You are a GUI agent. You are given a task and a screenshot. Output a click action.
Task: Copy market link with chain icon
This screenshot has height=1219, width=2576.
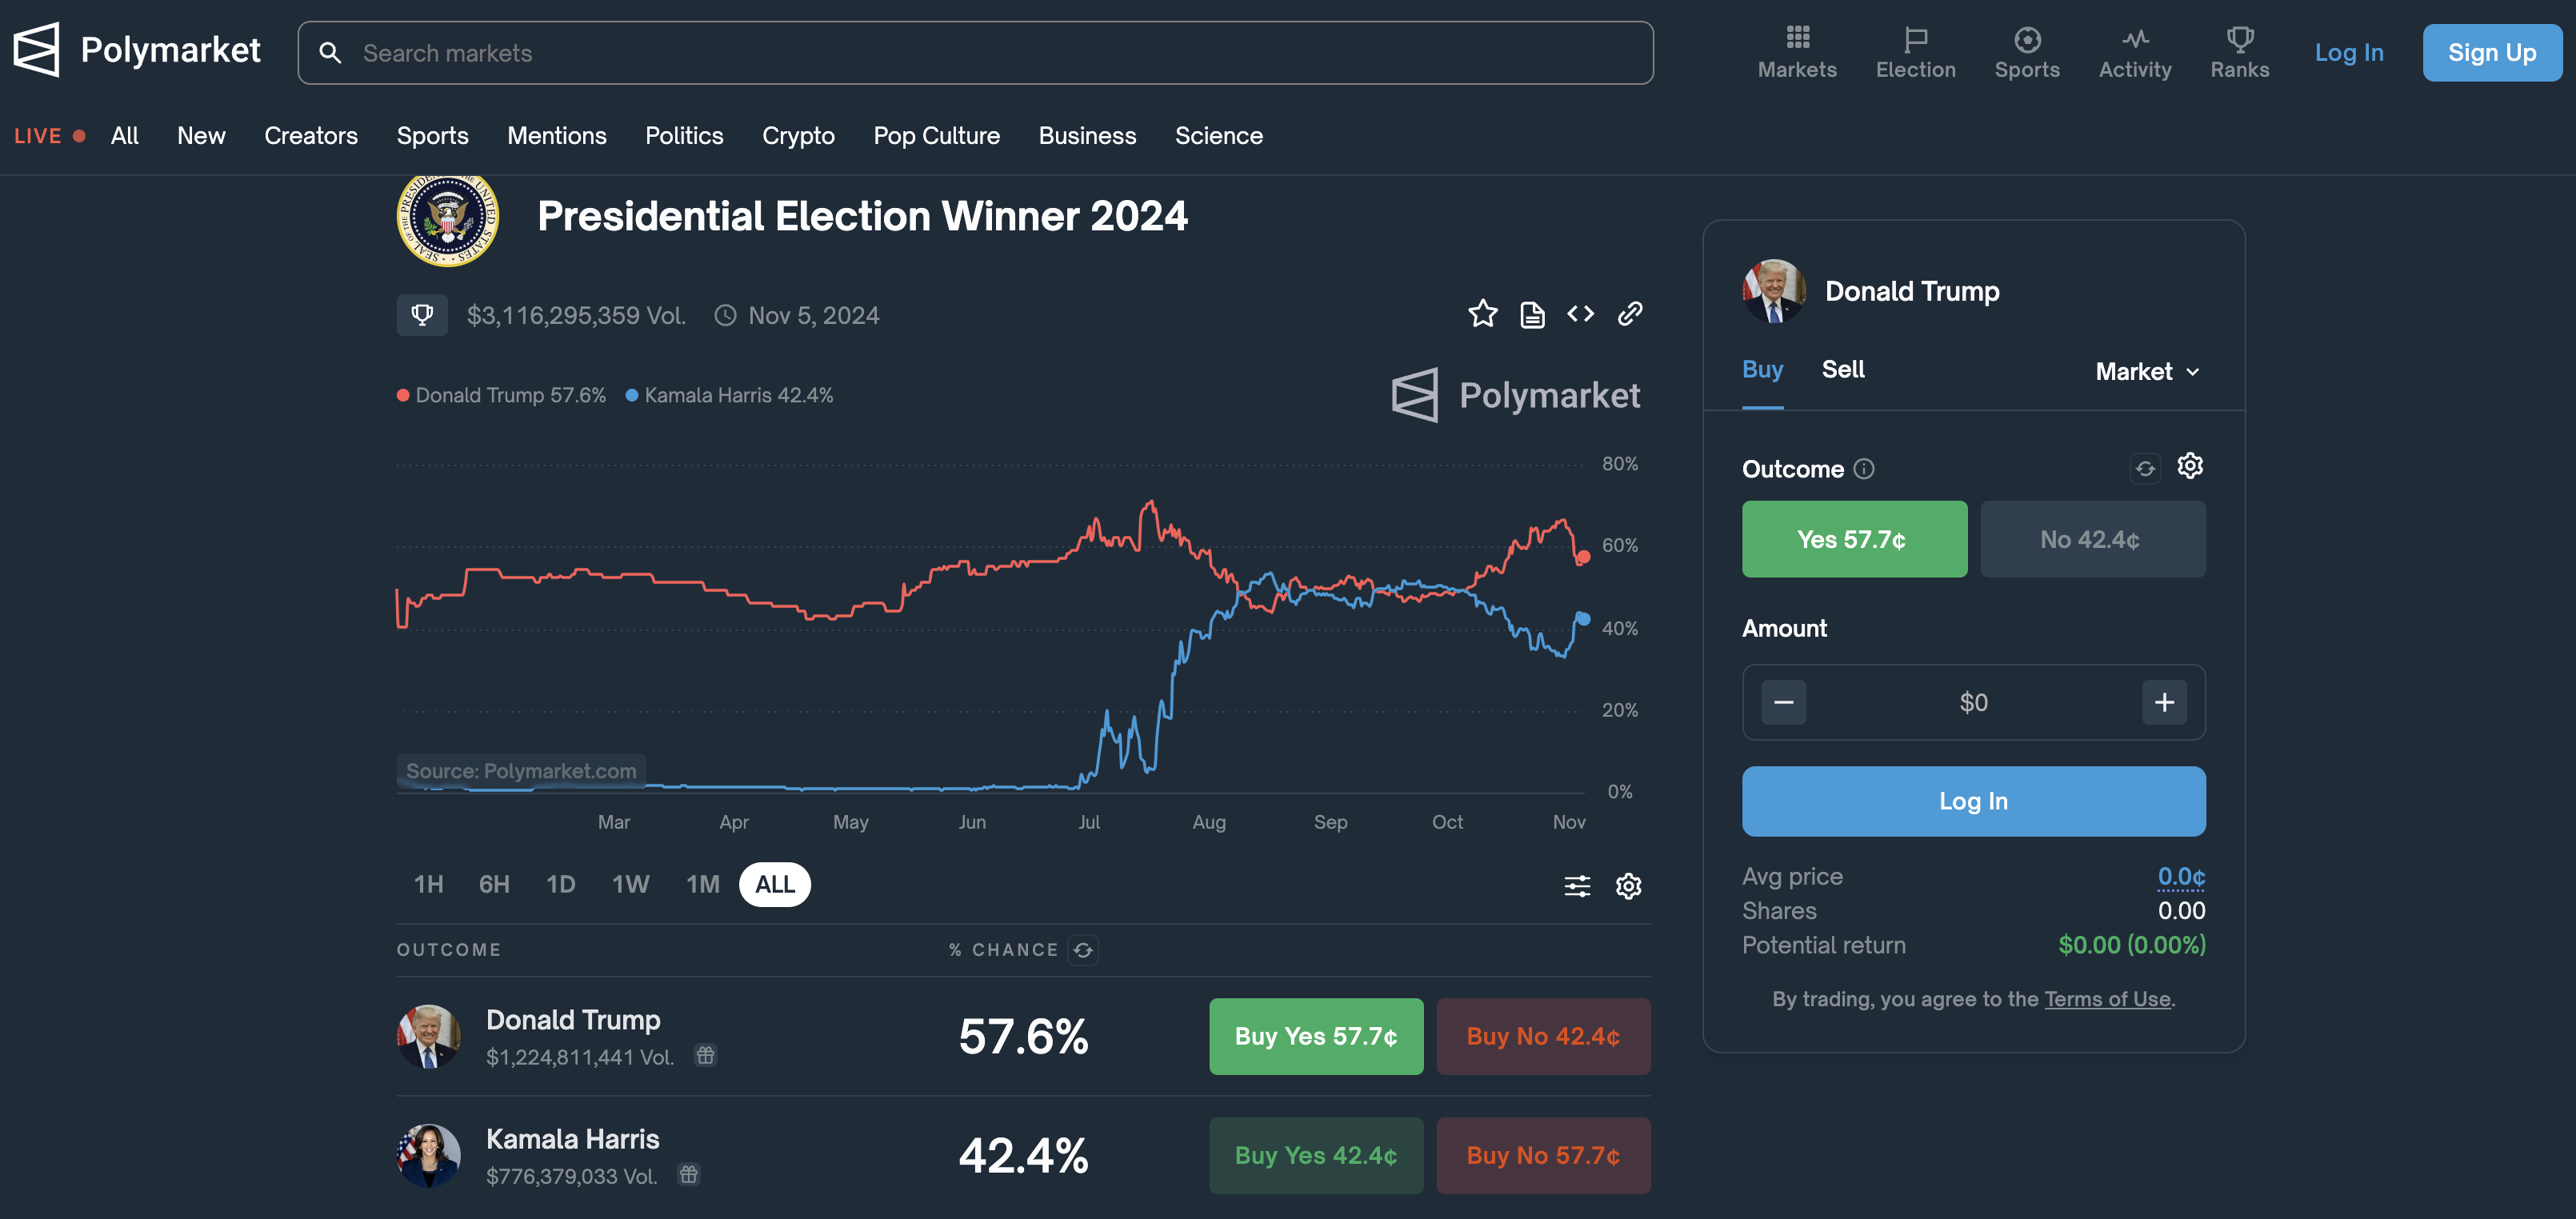(1630, 314)
